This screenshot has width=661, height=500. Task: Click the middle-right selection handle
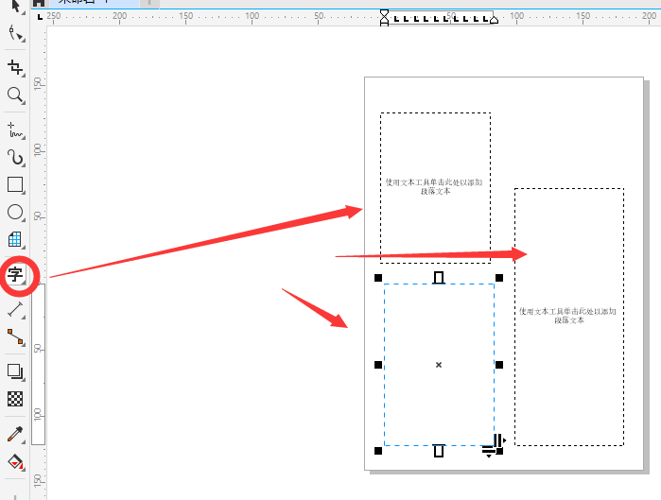(x=499, y=365)
